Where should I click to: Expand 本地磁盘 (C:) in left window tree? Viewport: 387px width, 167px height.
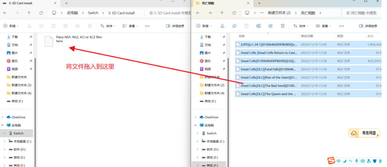4,141
